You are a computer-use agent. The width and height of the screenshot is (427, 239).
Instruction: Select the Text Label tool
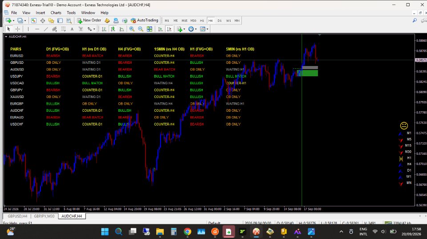click(81, 29)
